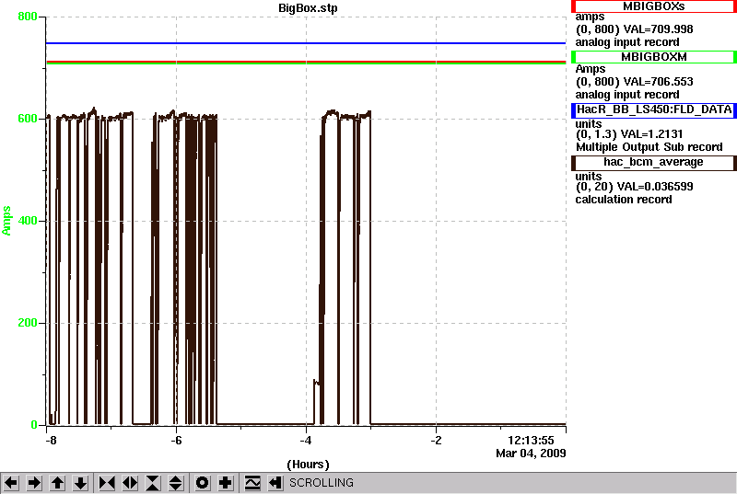Click the 800 y-axis tick label

click(28, 17)
